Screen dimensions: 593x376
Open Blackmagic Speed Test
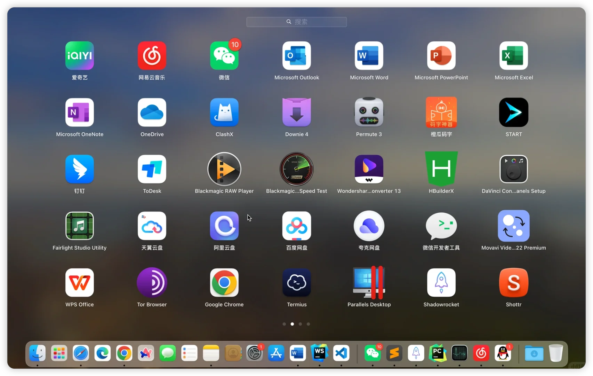(x=297, y=169)
